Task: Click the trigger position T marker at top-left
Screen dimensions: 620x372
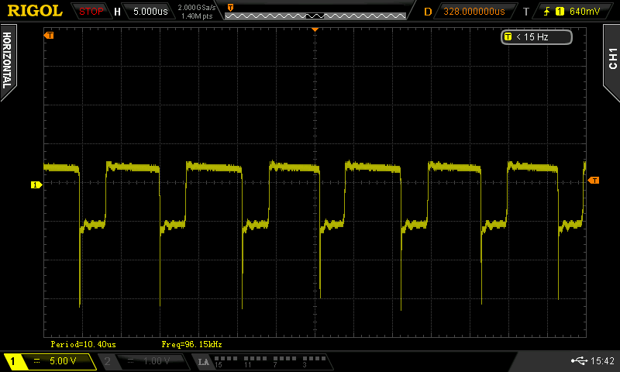Action: 50,36
